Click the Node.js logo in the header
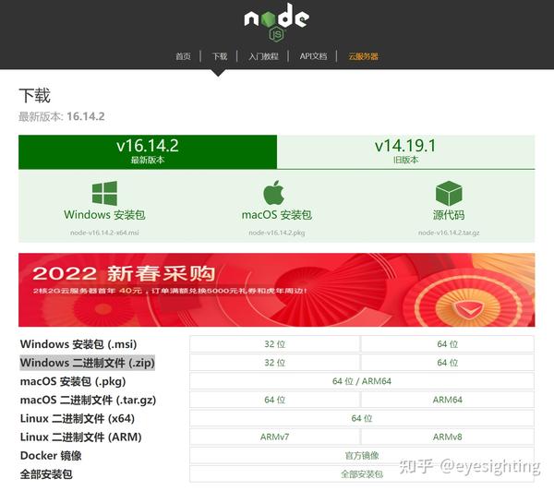Viewport: 554px width, 491px height. click(x=276, y=22)
